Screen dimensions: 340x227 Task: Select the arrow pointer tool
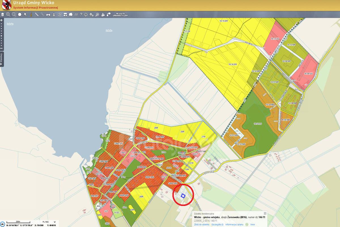[25, 14]
